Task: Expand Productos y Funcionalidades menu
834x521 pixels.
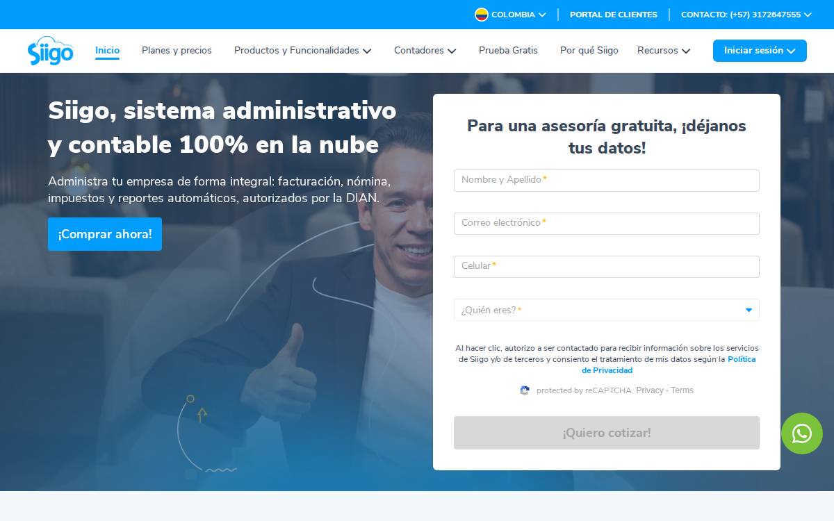Action: [303, 51]
